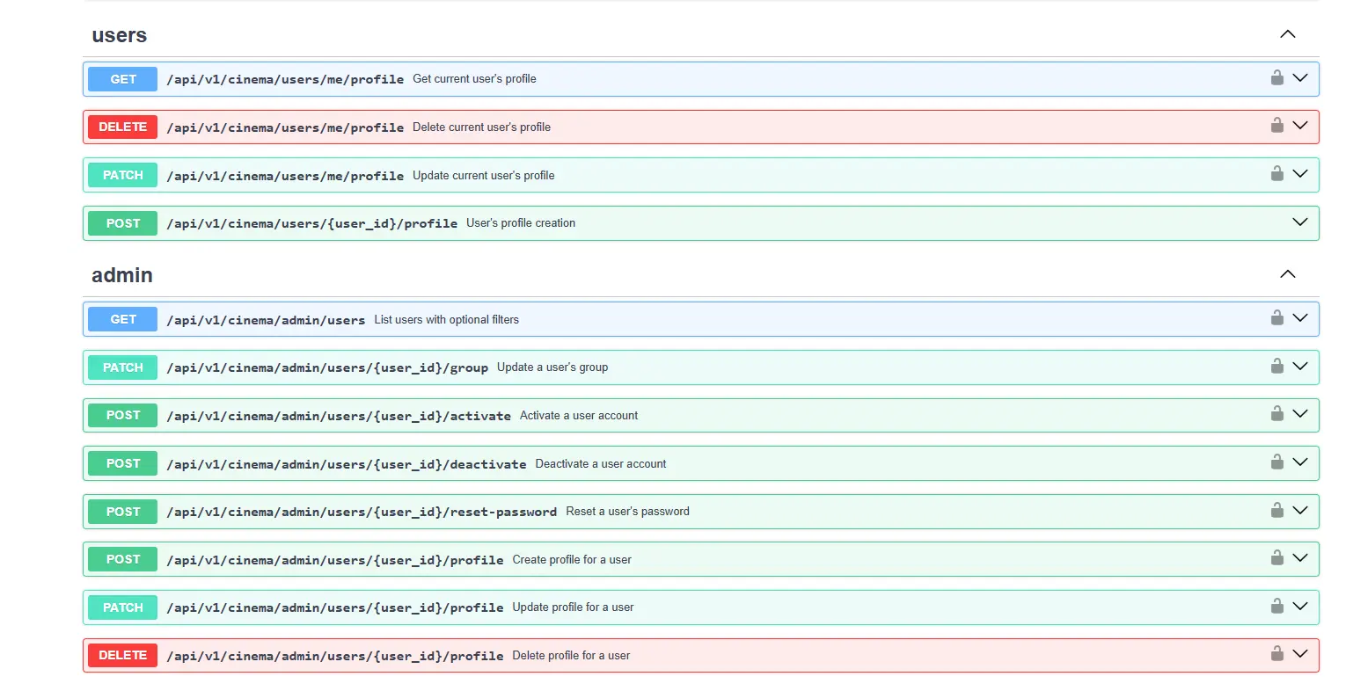1346x691 pixels.
Task: Click GET button for admin users list
Action: 123,319
